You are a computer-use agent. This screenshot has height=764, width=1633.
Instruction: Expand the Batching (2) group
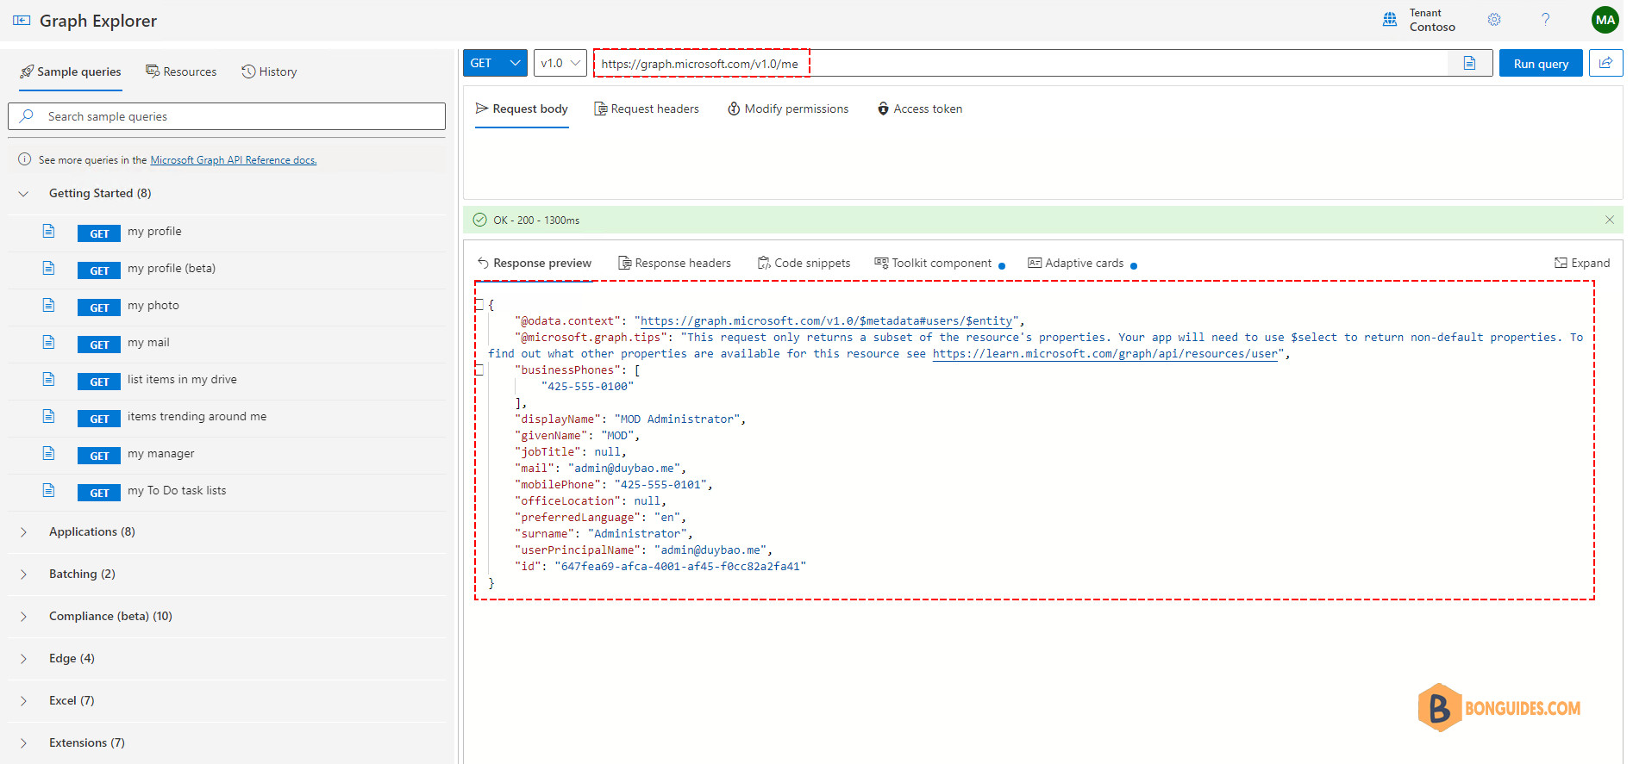point(23,575)
